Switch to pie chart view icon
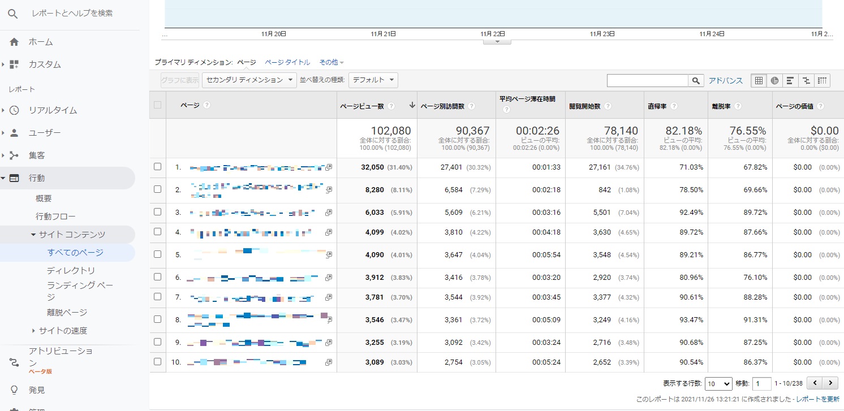Viewport: 844px width, 411px height. [774, 81]
